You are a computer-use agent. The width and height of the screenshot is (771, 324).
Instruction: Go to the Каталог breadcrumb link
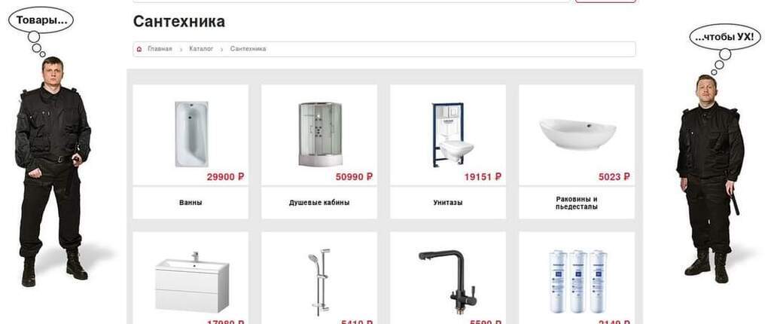[x=201, y=49]
